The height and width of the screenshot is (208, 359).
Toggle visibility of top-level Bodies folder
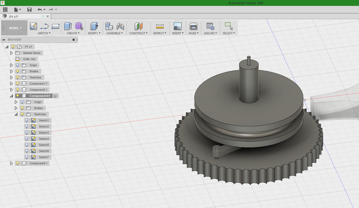[18, 71]
